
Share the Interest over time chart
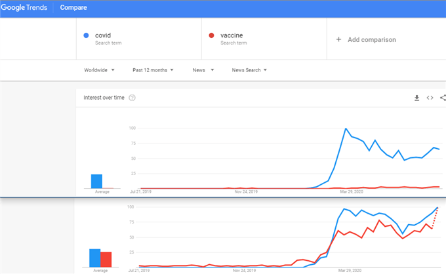[443, 98]
